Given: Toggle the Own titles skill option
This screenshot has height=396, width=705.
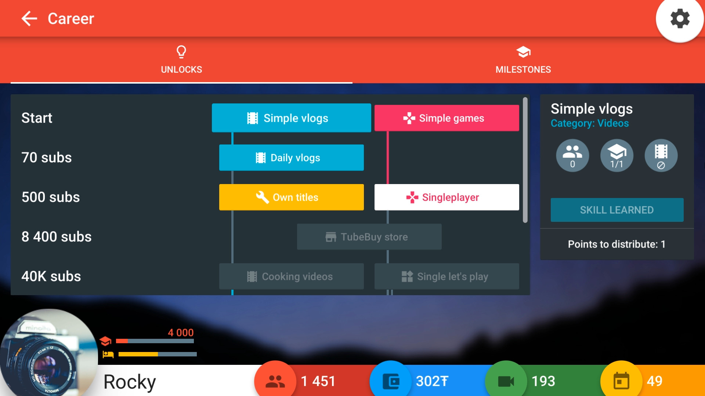Looking at the screenshot, I should 290,197.
